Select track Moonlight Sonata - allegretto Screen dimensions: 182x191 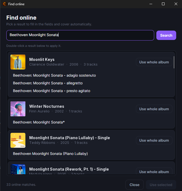click(x=48, y=83)
